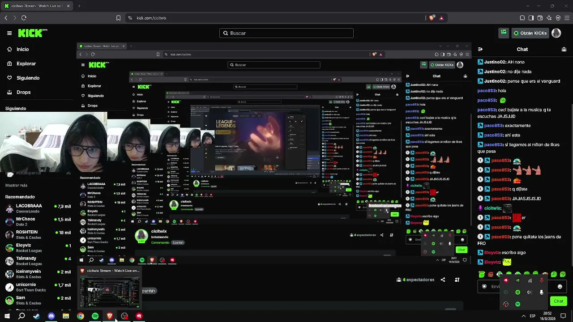The image size is (573, 322).
Task: Show the Brave sidebar panel icon
Action: point(531,18)
